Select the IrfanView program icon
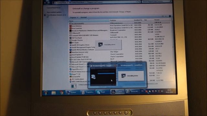 (71, 52)
